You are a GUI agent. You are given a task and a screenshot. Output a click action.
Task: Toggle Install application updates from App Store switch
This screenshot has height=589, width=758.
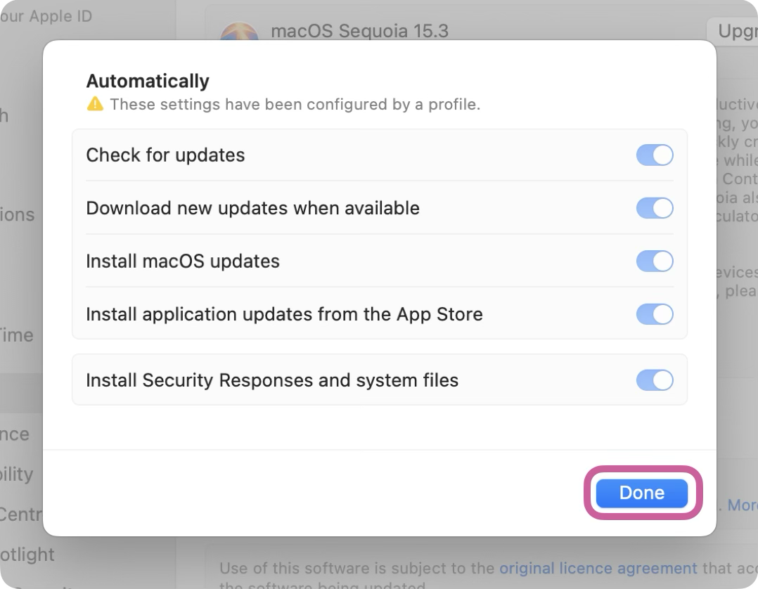[x=655, y=314]
